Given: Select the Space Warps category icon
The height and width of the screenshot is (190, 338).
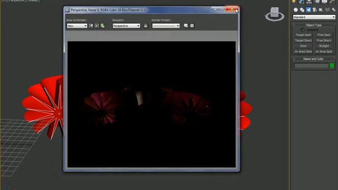Looking at the screenshot, I should [327, 9].
